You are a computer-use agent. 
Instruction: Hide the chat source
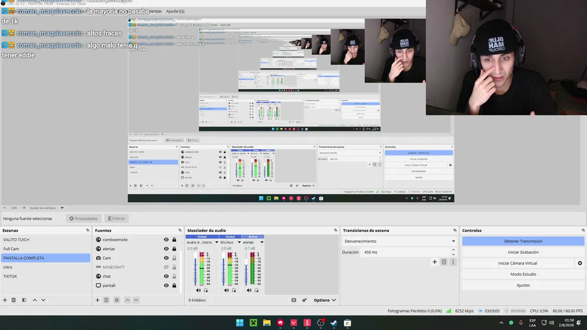tap(166, 276)
